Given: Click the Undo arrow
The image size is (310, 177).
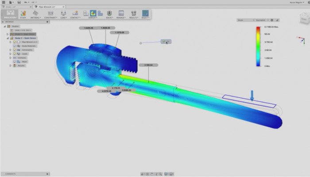Looking at the screenshot, I should 26,2.
